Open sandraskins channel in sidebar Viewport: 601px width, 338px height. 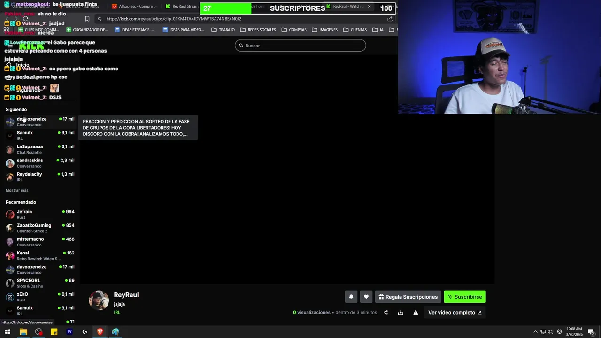40,163
